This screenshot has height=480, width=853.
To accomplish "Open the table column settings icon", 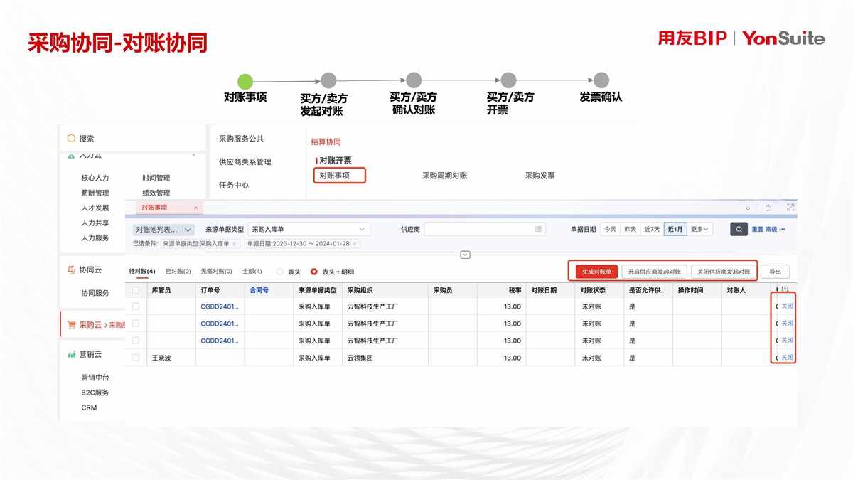I will (x=786, y=290).
